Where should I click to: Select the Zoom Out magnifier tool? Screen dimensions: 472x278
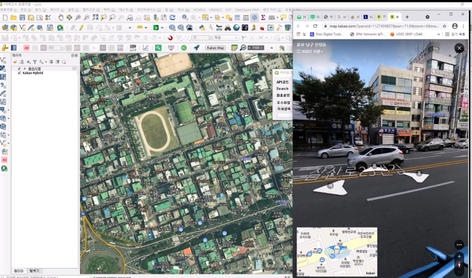tap(87, 18)
